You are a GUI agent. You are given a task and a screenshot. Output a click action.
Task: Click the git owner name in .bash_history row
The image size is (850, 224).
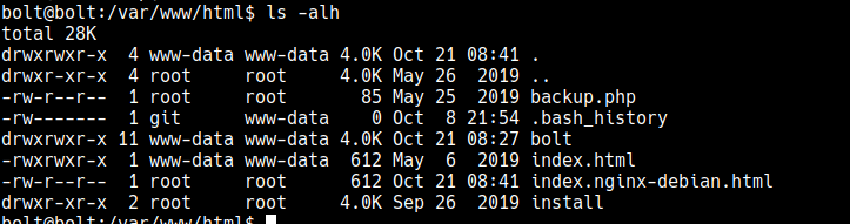[165, 118]
